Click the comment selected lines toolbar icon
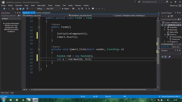The height and width of the screenshot is (102, 182). 86,9
